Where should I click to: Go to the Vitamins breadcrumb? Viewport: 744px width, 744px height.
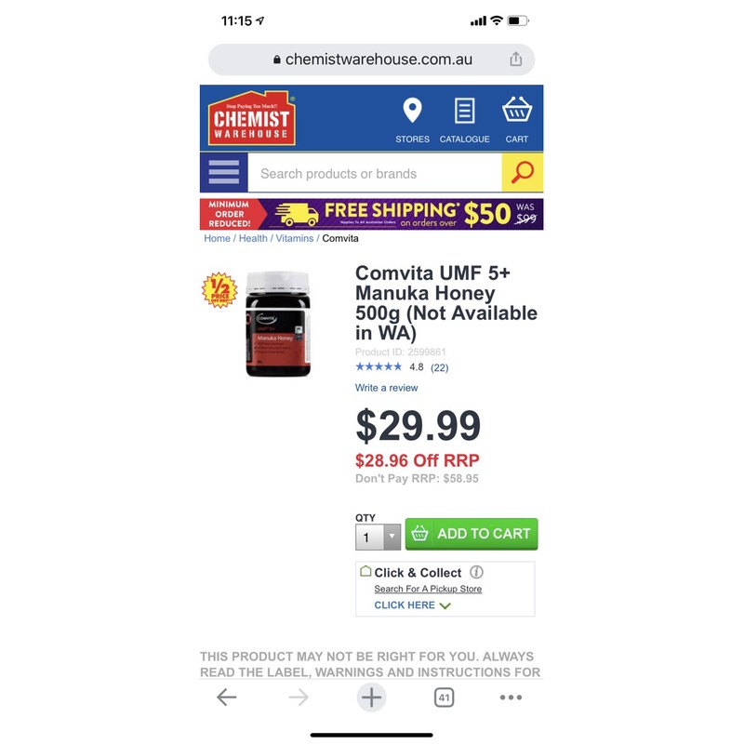click(x=295, y=238)
